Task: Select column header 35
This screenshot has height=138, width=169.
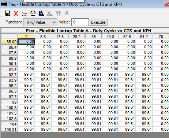Action: tap(94, 36)
